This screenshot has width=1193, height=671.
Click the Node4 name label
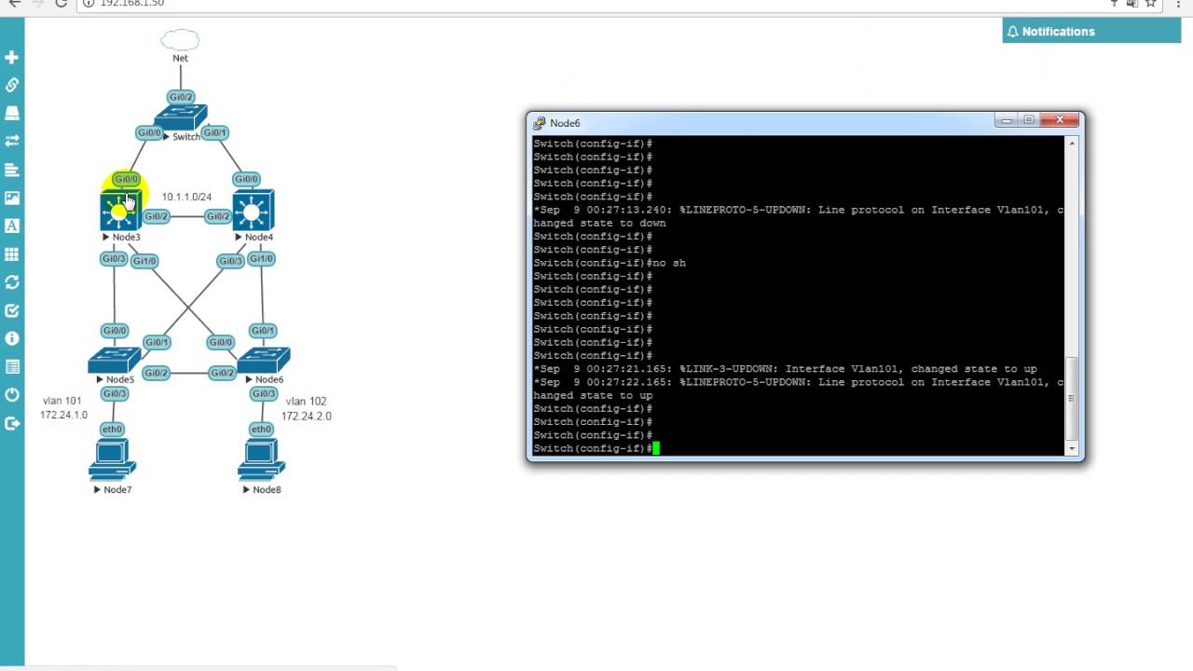(258, 237)
